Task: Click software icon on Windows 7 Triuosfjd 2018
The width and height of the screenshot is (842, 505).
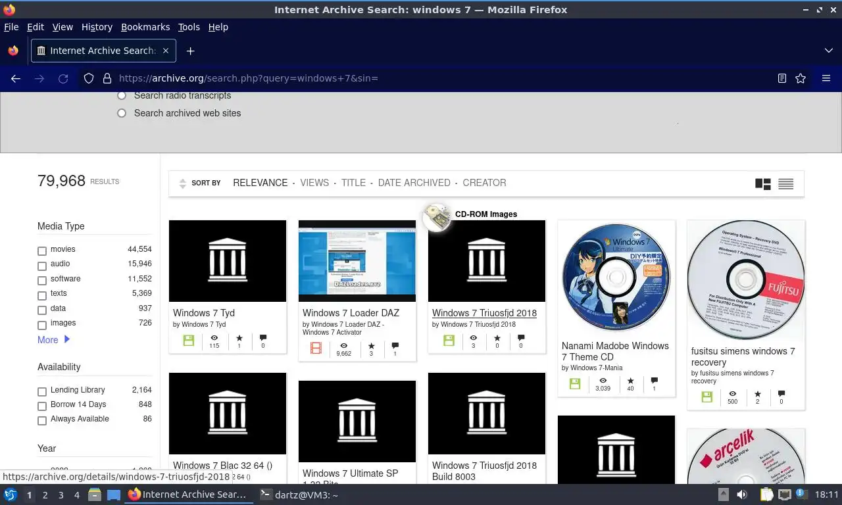Action: (449, 341)
